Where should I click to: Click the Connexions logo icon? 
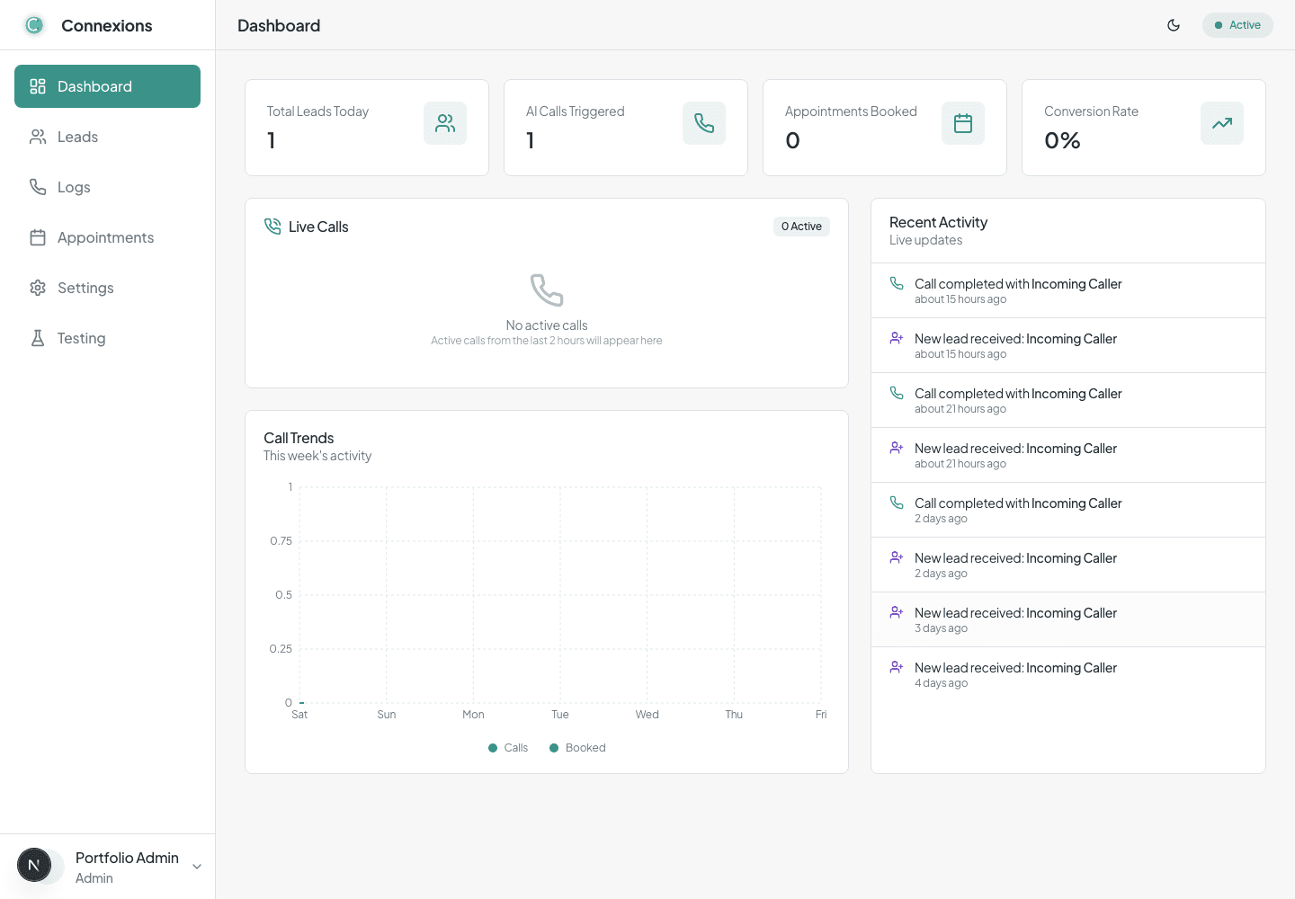(x=34, y=25)
